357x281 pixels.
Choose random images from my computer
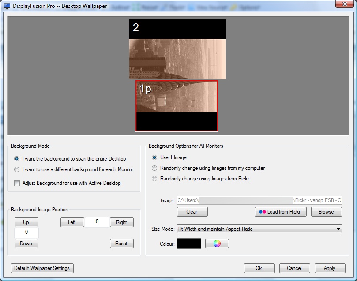(x=154, y=168)
